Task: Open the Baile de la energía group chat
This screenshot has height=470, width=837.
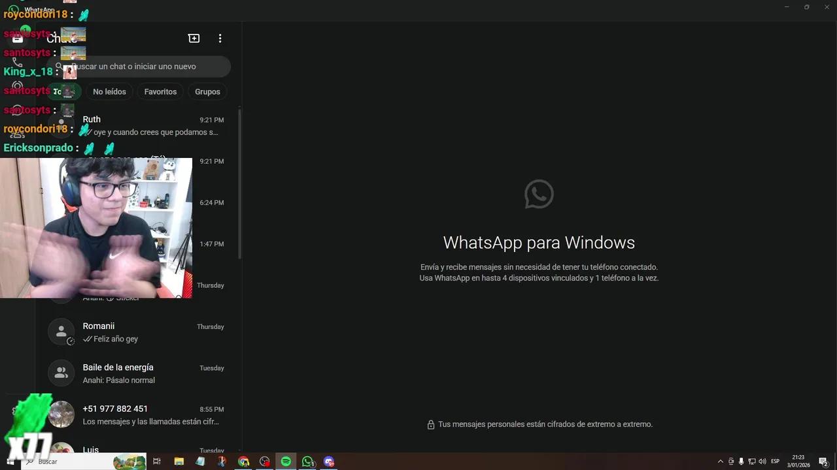Action: 137,373
